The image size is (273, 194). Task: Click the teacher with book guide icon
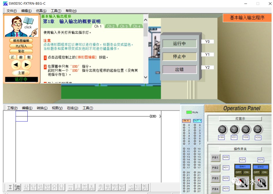click(21, 26)
